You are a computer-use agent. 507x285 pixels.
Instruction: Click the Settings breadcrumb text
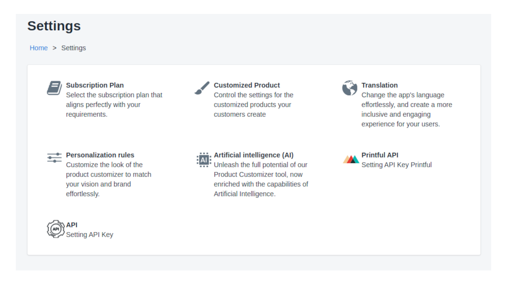point(74,48)
